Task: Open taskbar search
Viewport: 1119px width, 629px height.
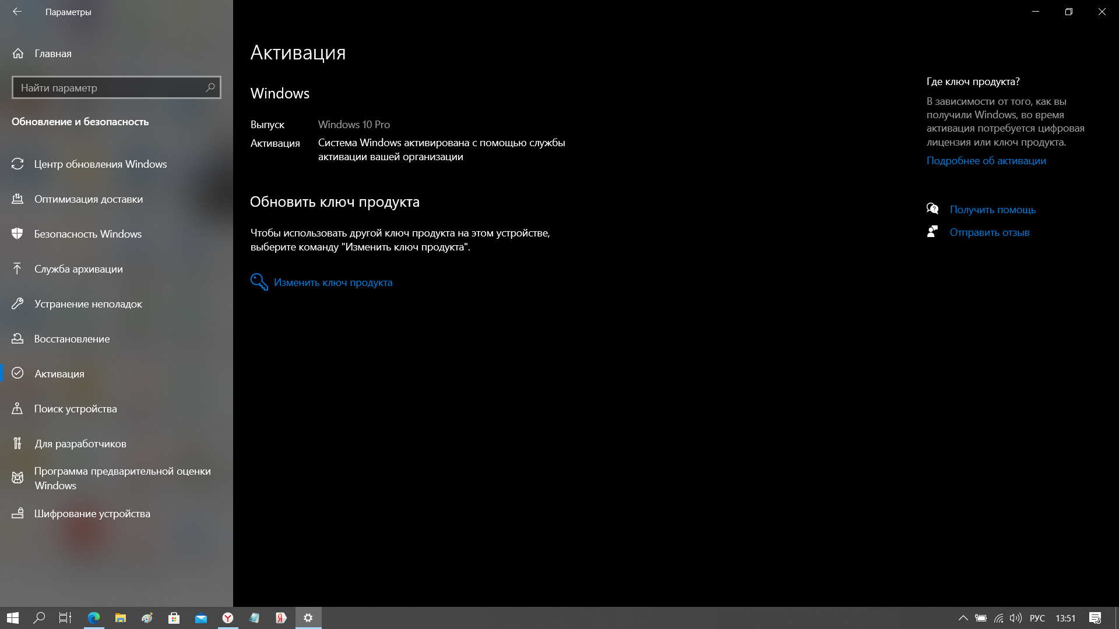Action: coord(39,618)
